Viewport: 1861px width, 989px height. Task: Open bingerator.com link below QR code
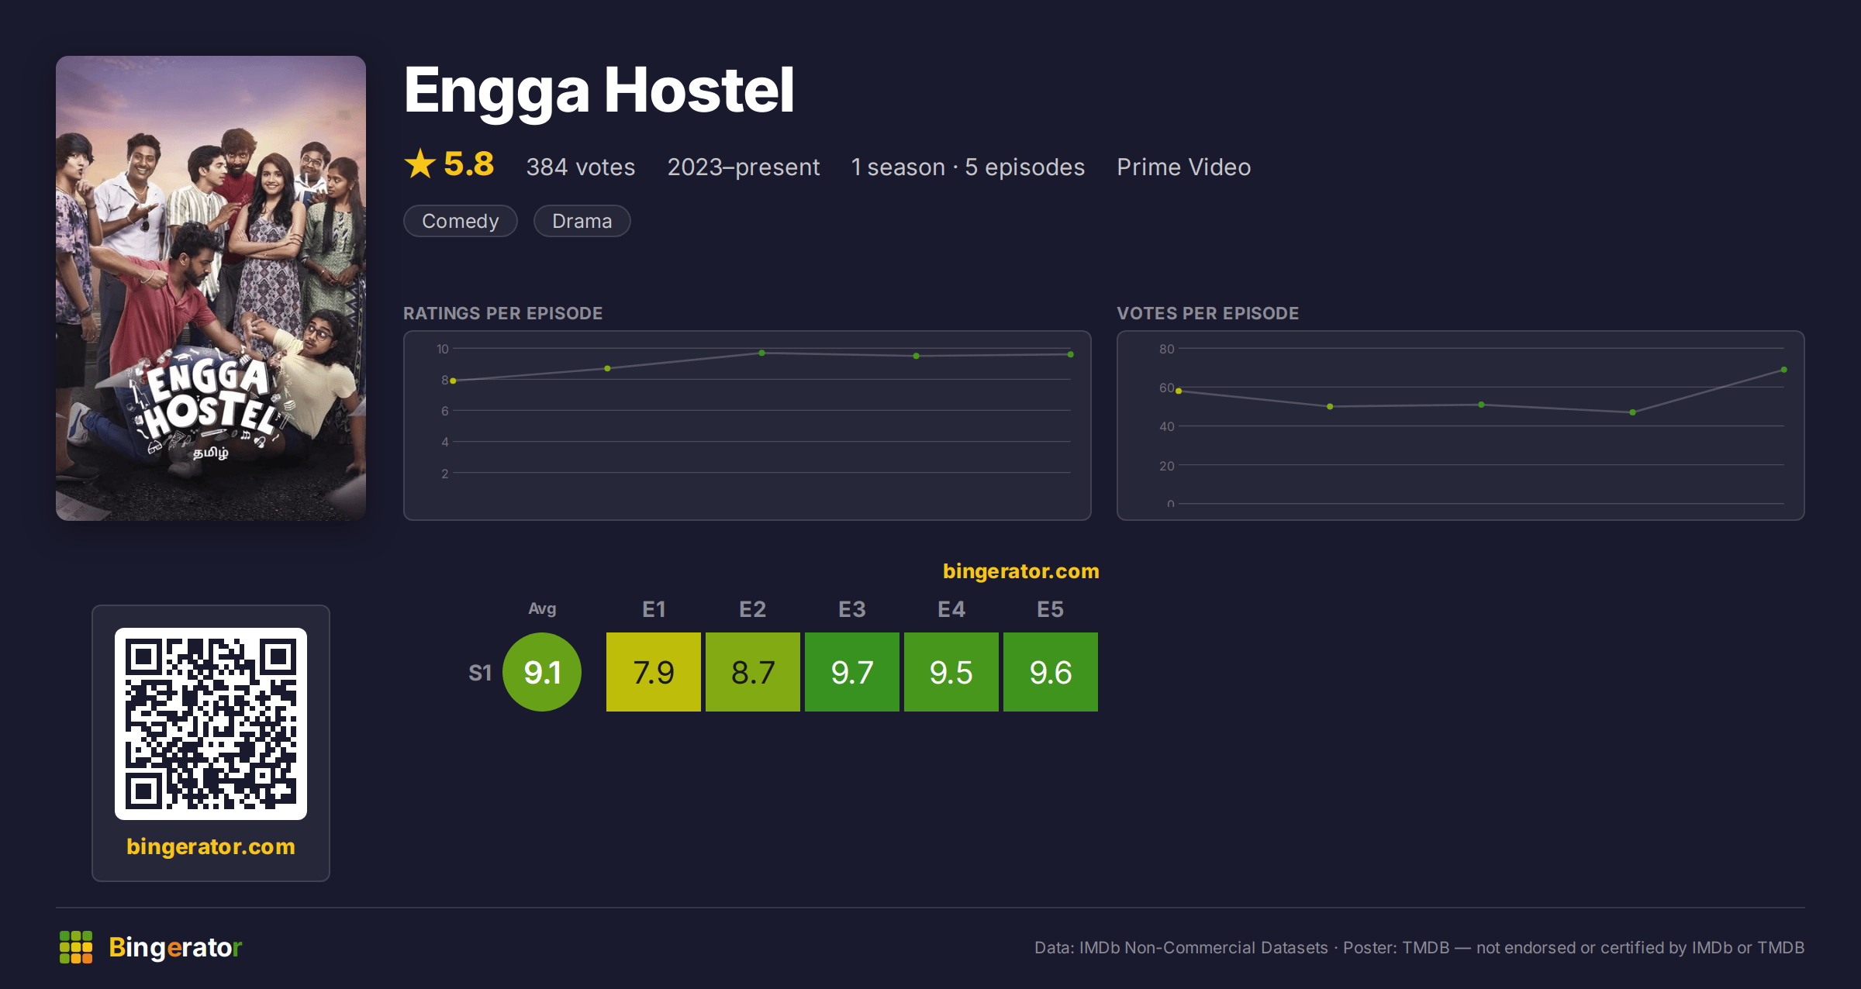point(211,846)
